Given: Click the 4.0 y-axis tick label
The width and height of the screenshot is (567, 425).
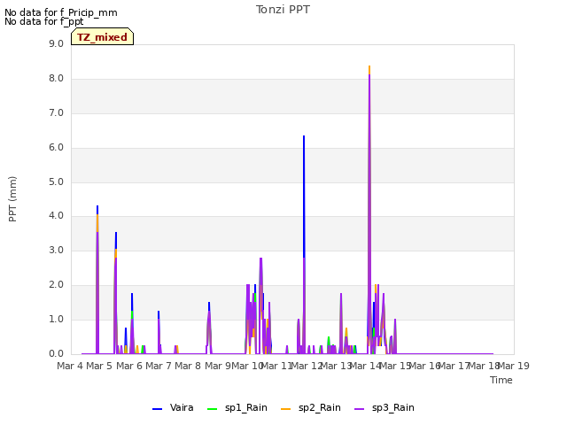Looking at the screenshot, I should point(56,216).
